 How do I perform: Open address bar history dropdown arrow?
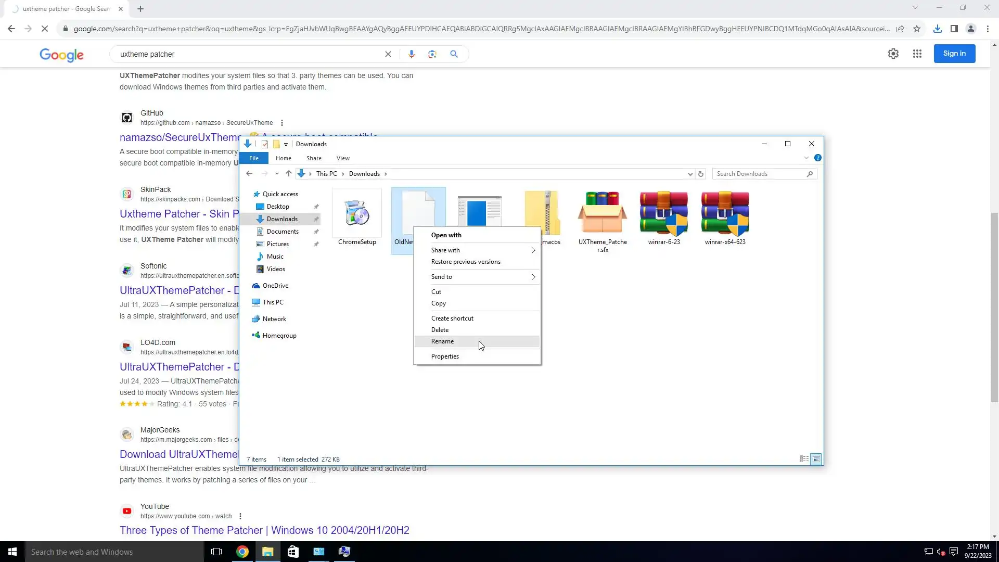click(x=690, y=174)
